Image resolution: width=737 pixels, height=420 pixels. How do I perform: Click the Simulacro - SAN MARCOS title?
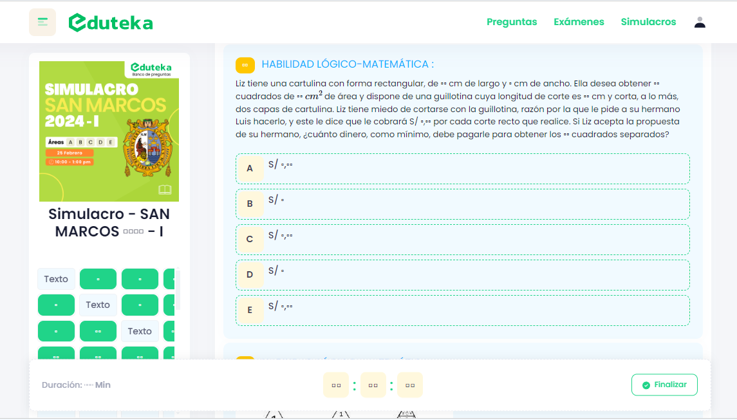coord(109,222)
